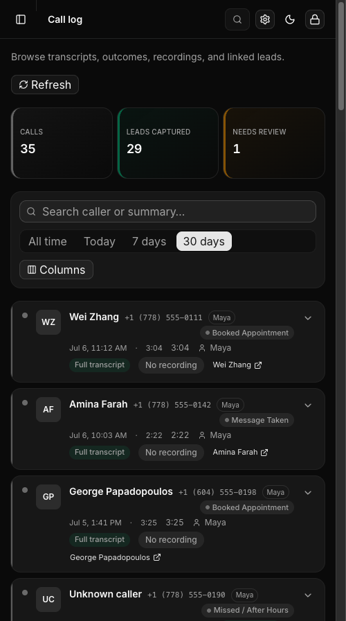Click the page vertical scrollbar thumb
Image resolution: width=346 pixels, height=621 pixels.
(341, 56)
